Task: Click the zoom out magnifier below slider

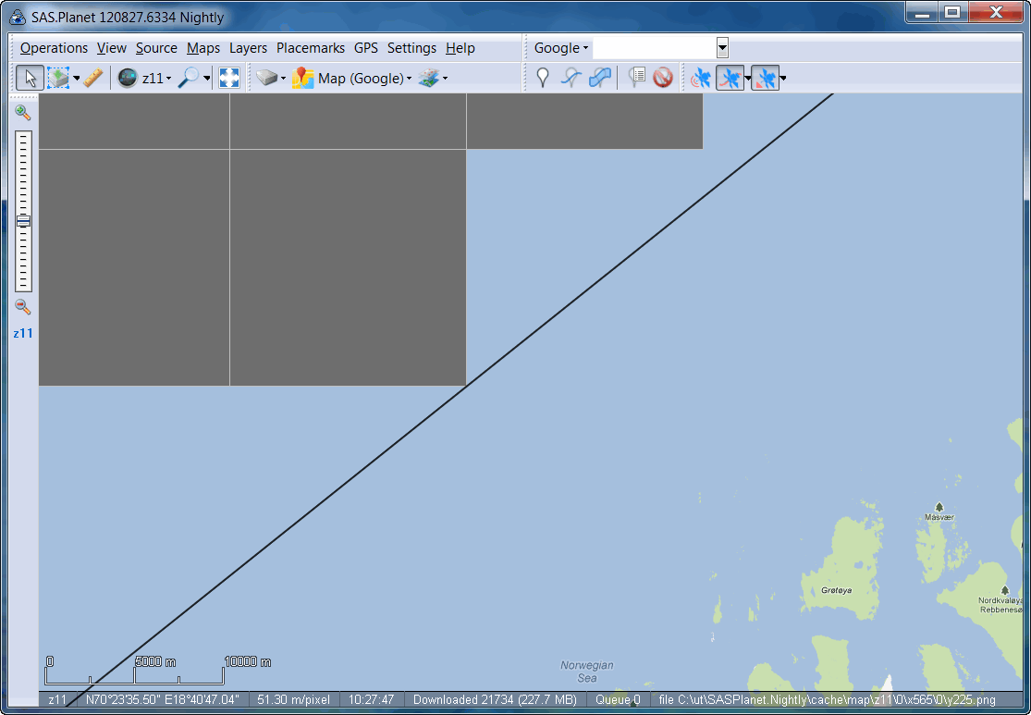Action: pos(23,307)
